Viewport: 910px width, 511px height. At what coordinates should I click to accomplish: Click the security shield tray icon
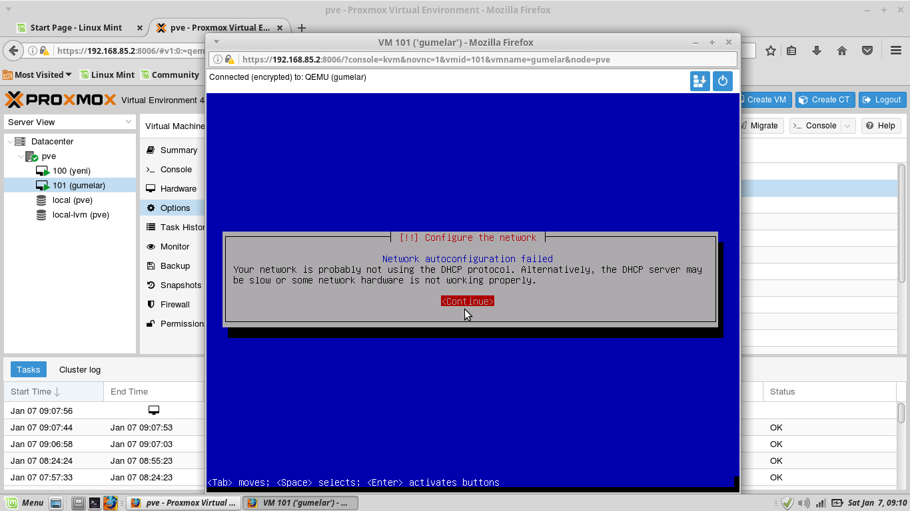click(x=787, y=503)
